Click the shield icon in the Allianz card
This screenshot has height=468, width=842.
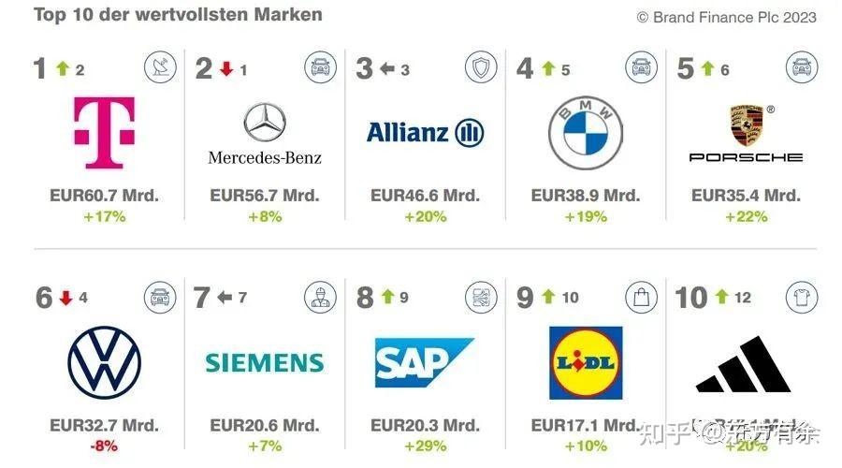pos(481,67)
